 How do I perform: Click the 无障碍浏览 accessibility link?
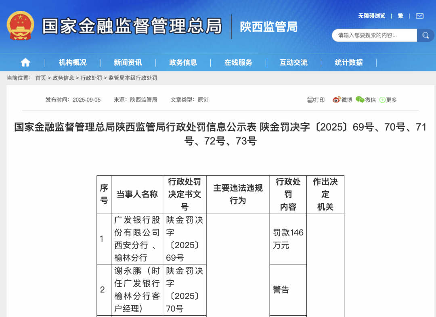point(371,16)
